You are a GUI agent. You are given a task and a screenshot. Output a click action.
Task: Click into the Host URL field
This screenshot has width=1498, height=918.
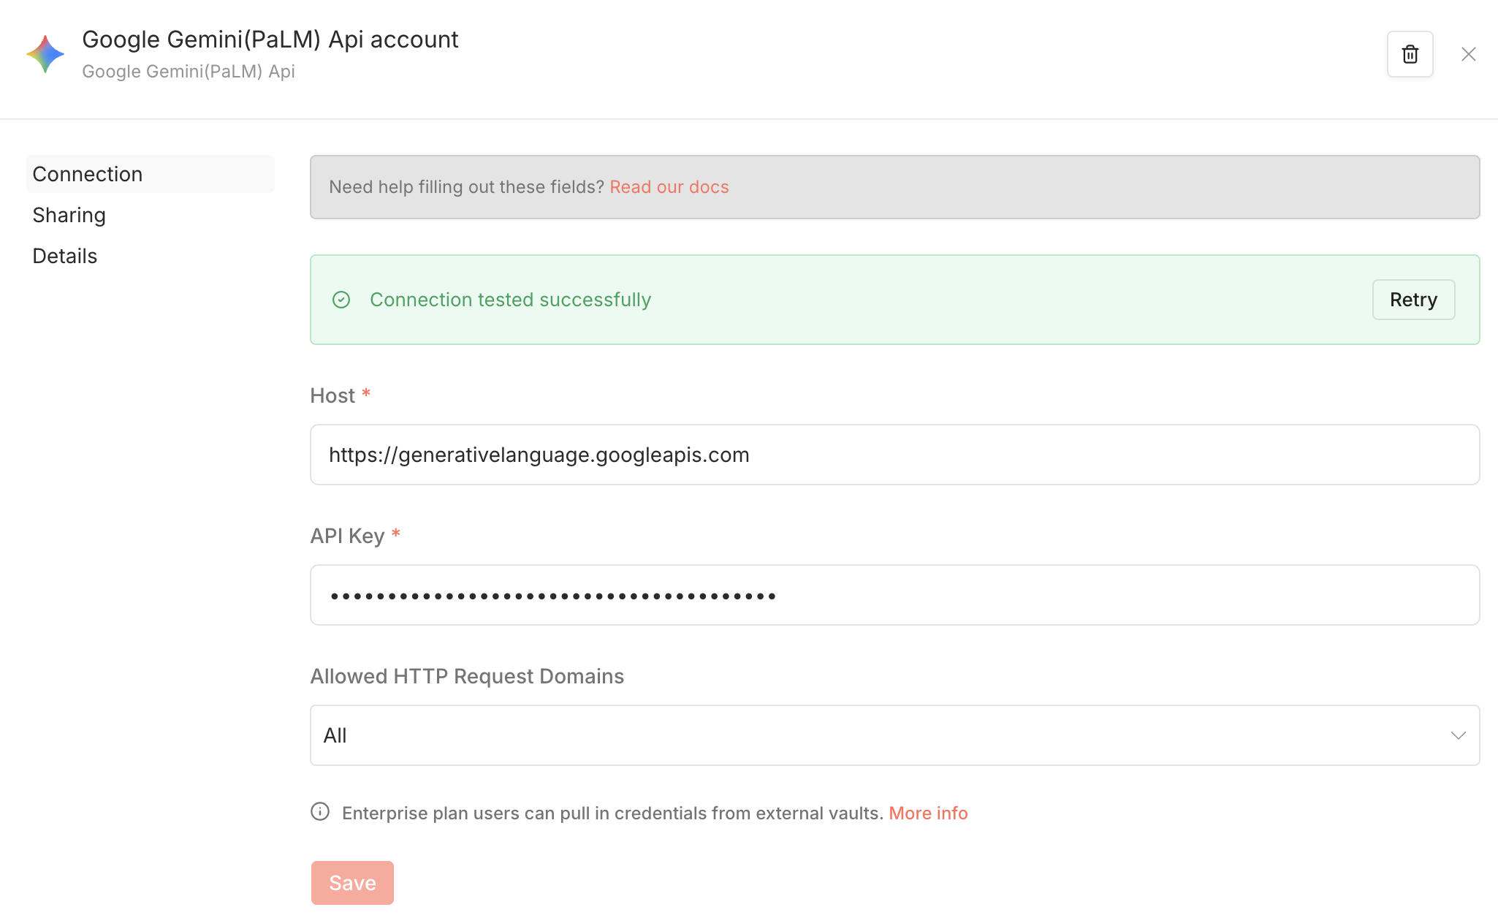(894, 455)
